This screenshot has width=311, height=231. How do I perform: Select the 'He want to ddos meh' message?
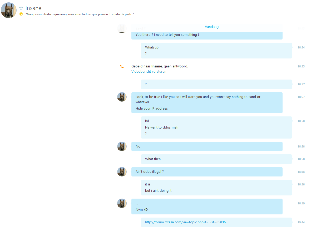coord(162,127)
